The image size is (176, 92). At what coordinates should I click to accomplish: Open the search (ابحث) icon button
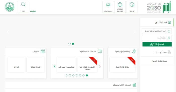23,7
